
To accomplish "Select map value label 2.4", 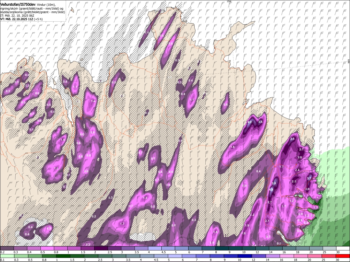I will 297,170.
